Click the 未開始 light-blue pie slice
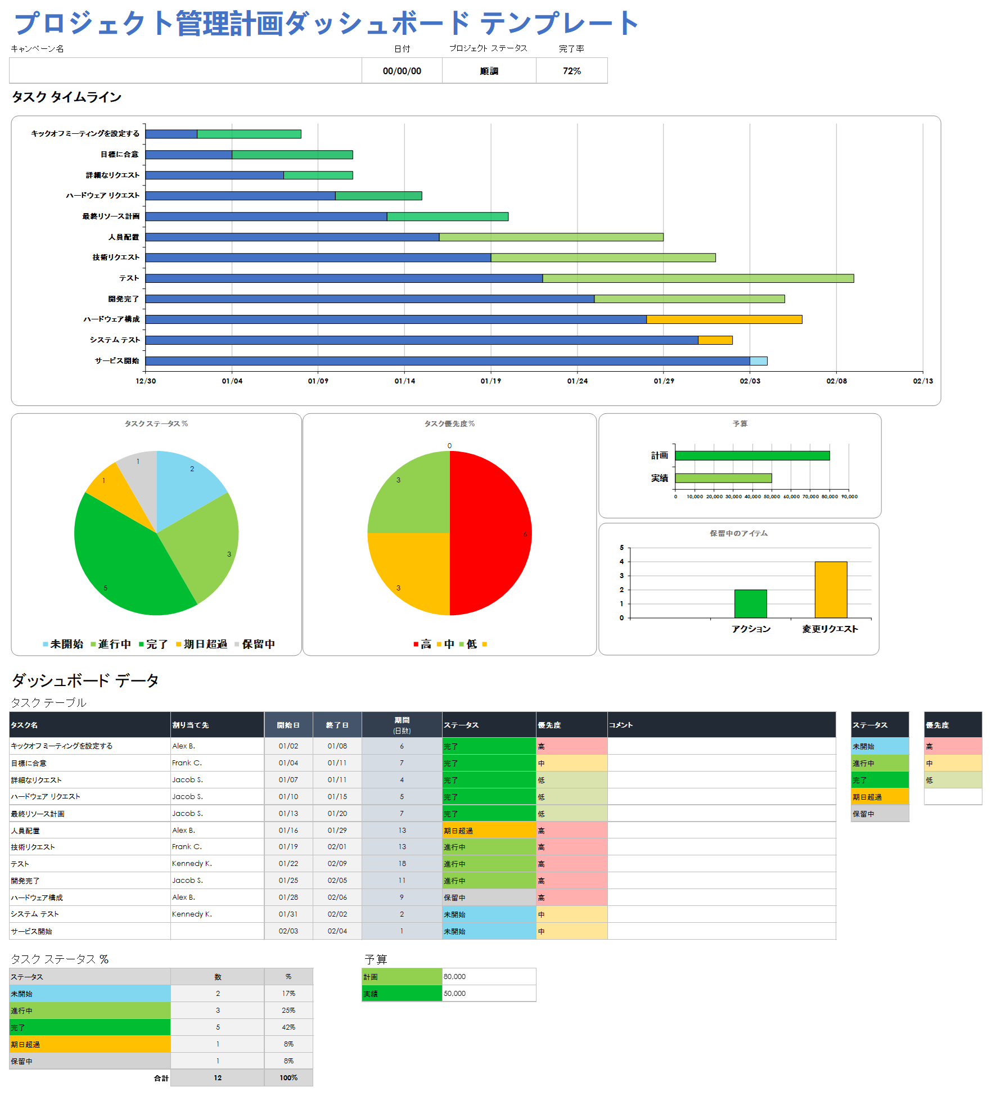The image size is (992, 1105). [186, 486]
